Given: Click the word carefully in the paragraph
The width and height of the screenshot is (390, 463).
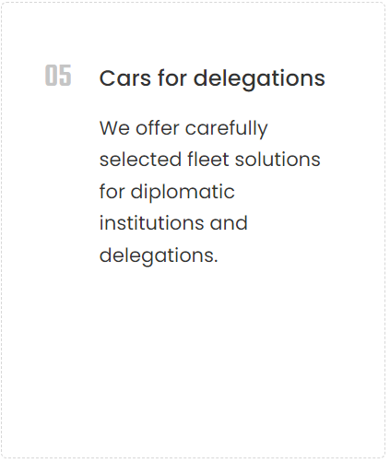Looking at the screenshot, I should (227, 128).
